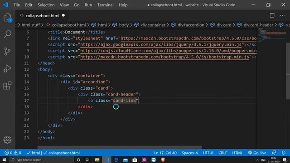This screenshot has height=163, width=290.
Task: Open the jquery.min.js script link
Action: pos(161,44)
